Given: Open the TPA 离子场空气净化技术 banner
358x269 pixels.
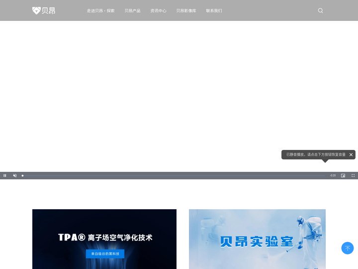Looking at the screenshot, I should [104, 239].
